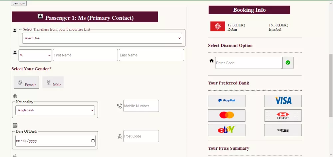Image resolution: width=333 pixels, height=157 pixels.
Task: Click the First Name field
Action: click(85, 55)
